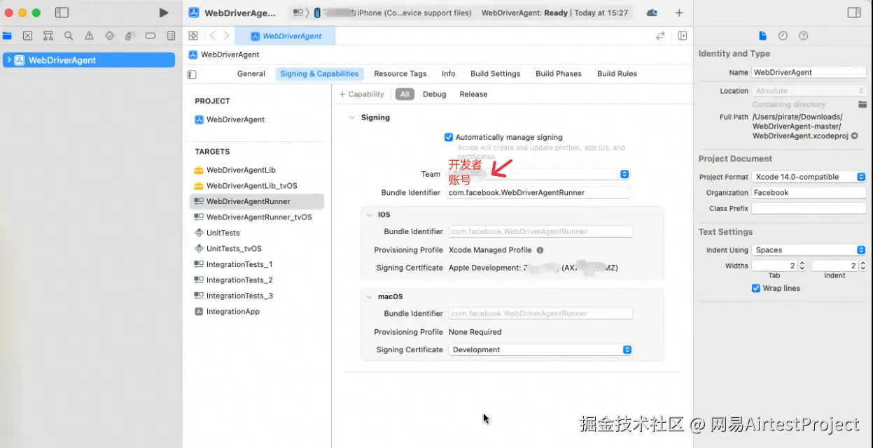Image resolution: width=873 pixels, height=448 pixels.
Task: Open macOS Signing Certificate Development dropdown
Action: point(539,349)
